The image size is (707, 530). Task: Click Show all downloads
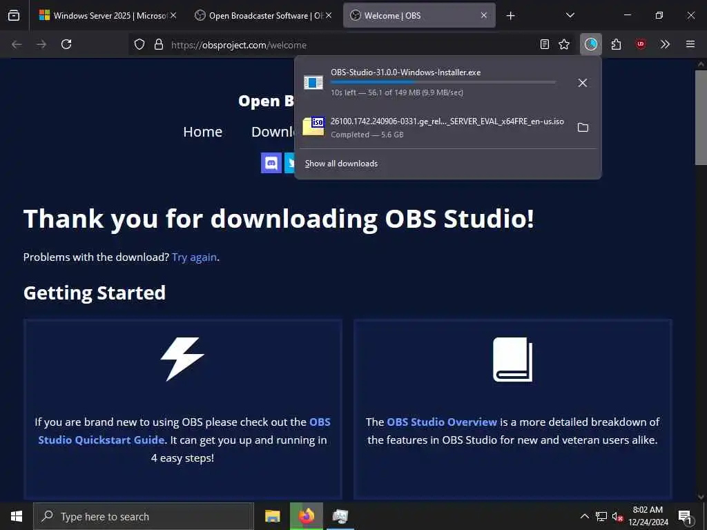pos(341,164)
